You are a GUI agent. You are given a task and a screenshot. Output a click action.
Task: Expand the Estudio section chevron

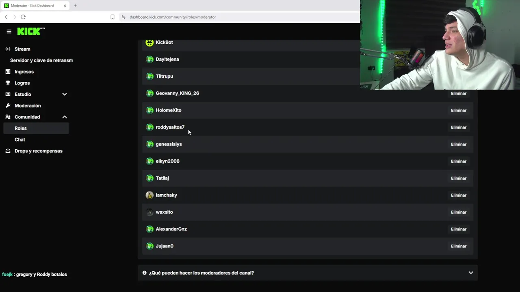click(x=64, y=94)
